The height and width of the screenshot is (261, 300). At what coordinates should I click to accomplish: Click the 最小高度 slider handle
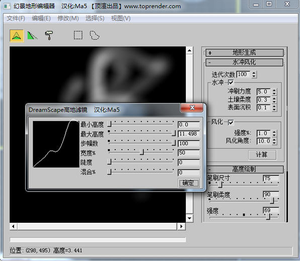coord(109,124)
